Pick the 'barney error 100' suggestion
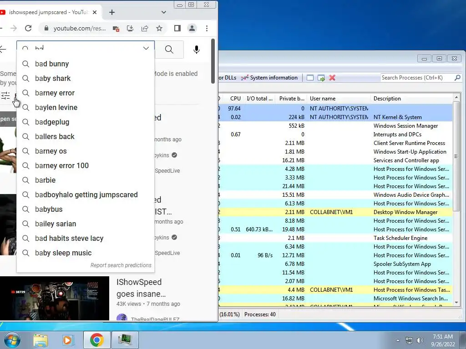This screenshot has height=349, width=466. [x=86, y=165]
